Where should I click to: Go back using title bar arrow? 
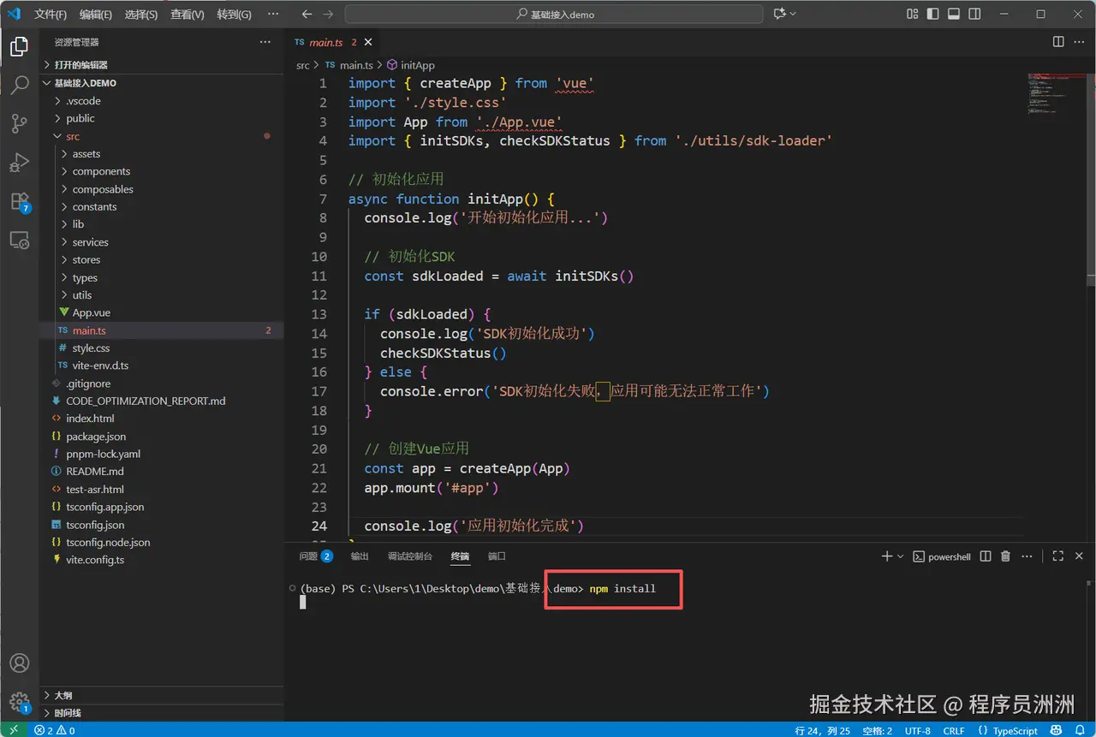308,15
